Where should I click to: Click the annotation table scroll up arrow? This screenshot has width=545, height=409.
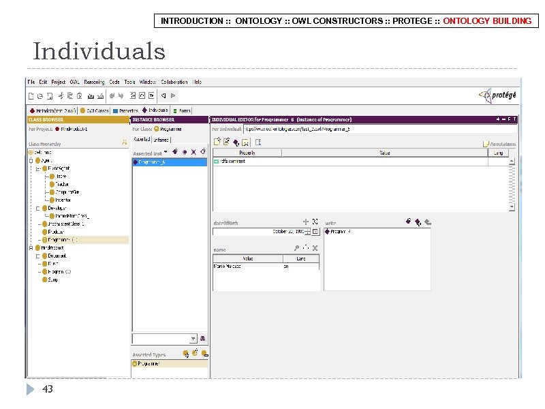tap(512, 161)
